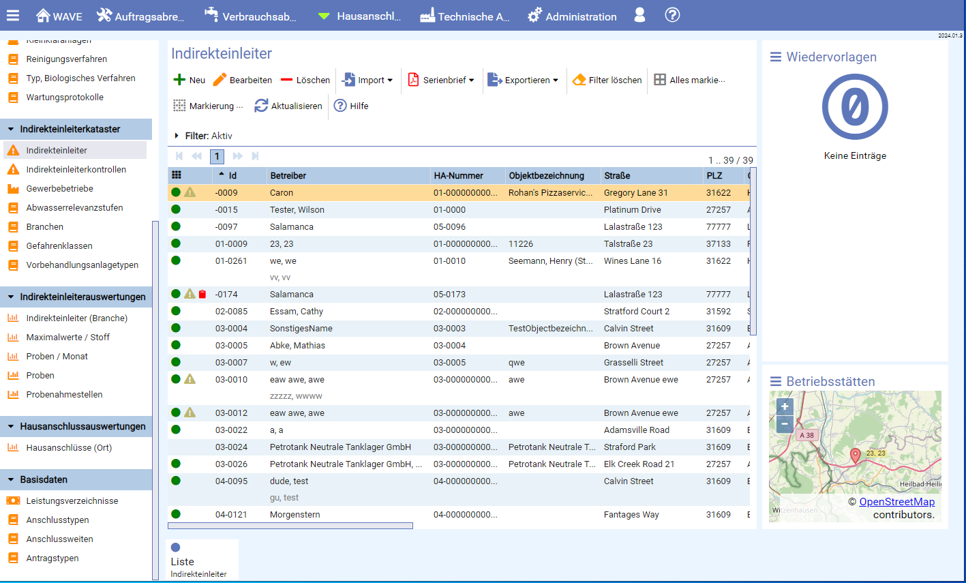Click green status dot in Essam, Cathy row
The height and width of the screenshot is (583, 966).
[176, 311]
